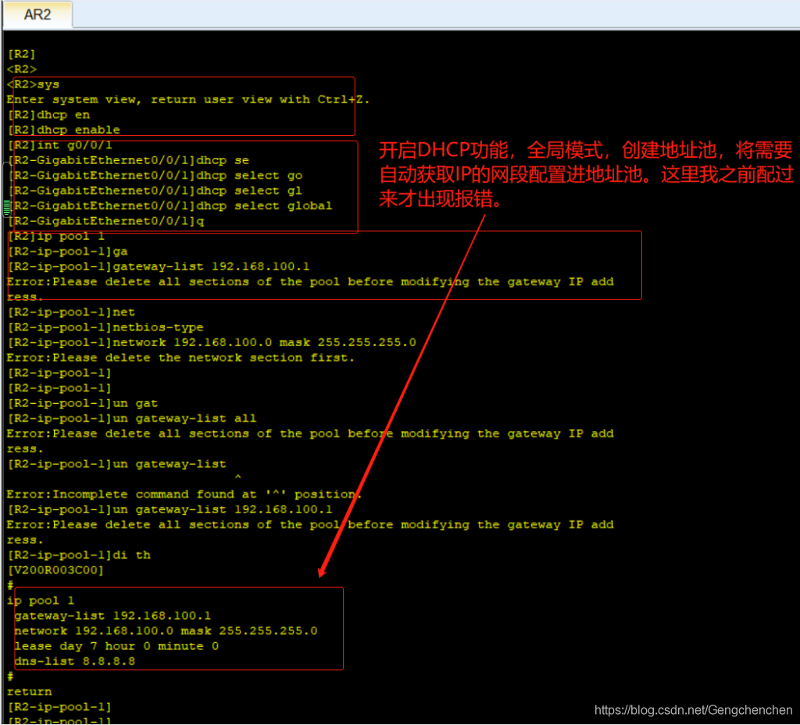Click the 'lease day 7 hour 0 minute 0' line
Viewport: 800px width, 725px height.
[117, 646]
